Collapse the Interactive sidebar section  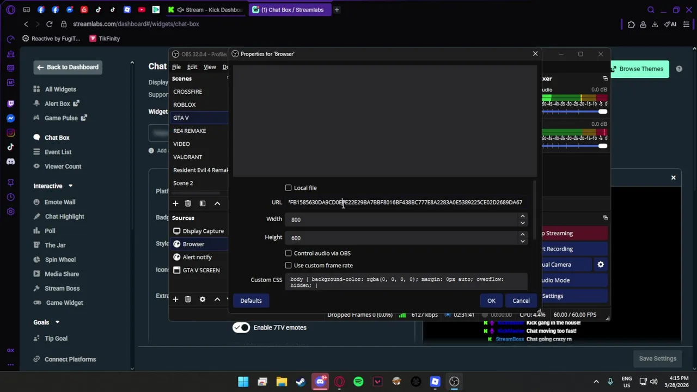coord(70,186)
